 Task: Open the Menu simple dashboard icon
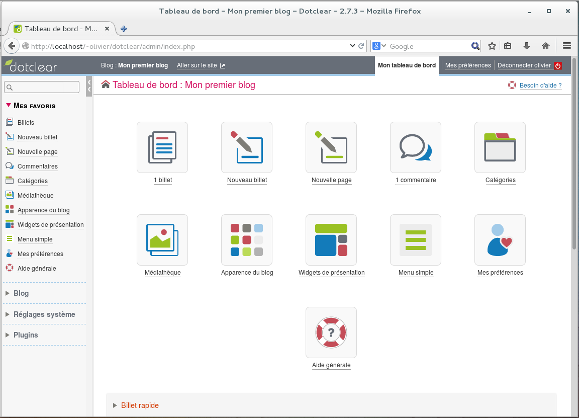[415, 240]
